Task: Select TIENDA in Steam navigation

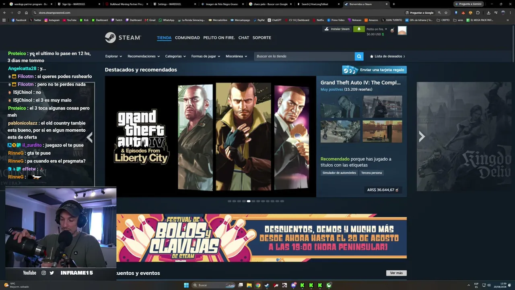Action: [x=164, y=37]
